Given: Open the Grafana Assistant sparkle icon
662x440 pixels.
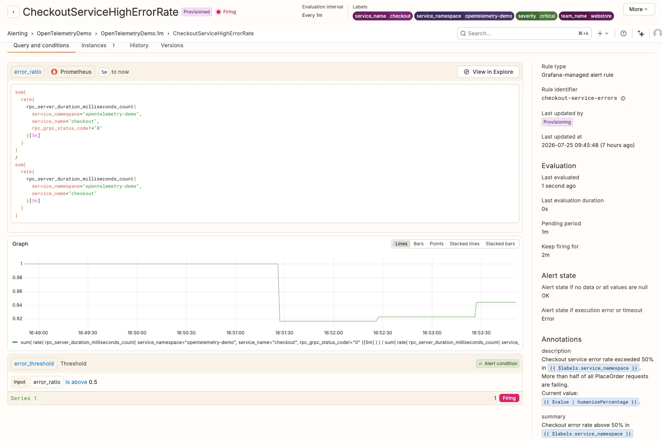Looking at the screenshot, I should [641, 33].
